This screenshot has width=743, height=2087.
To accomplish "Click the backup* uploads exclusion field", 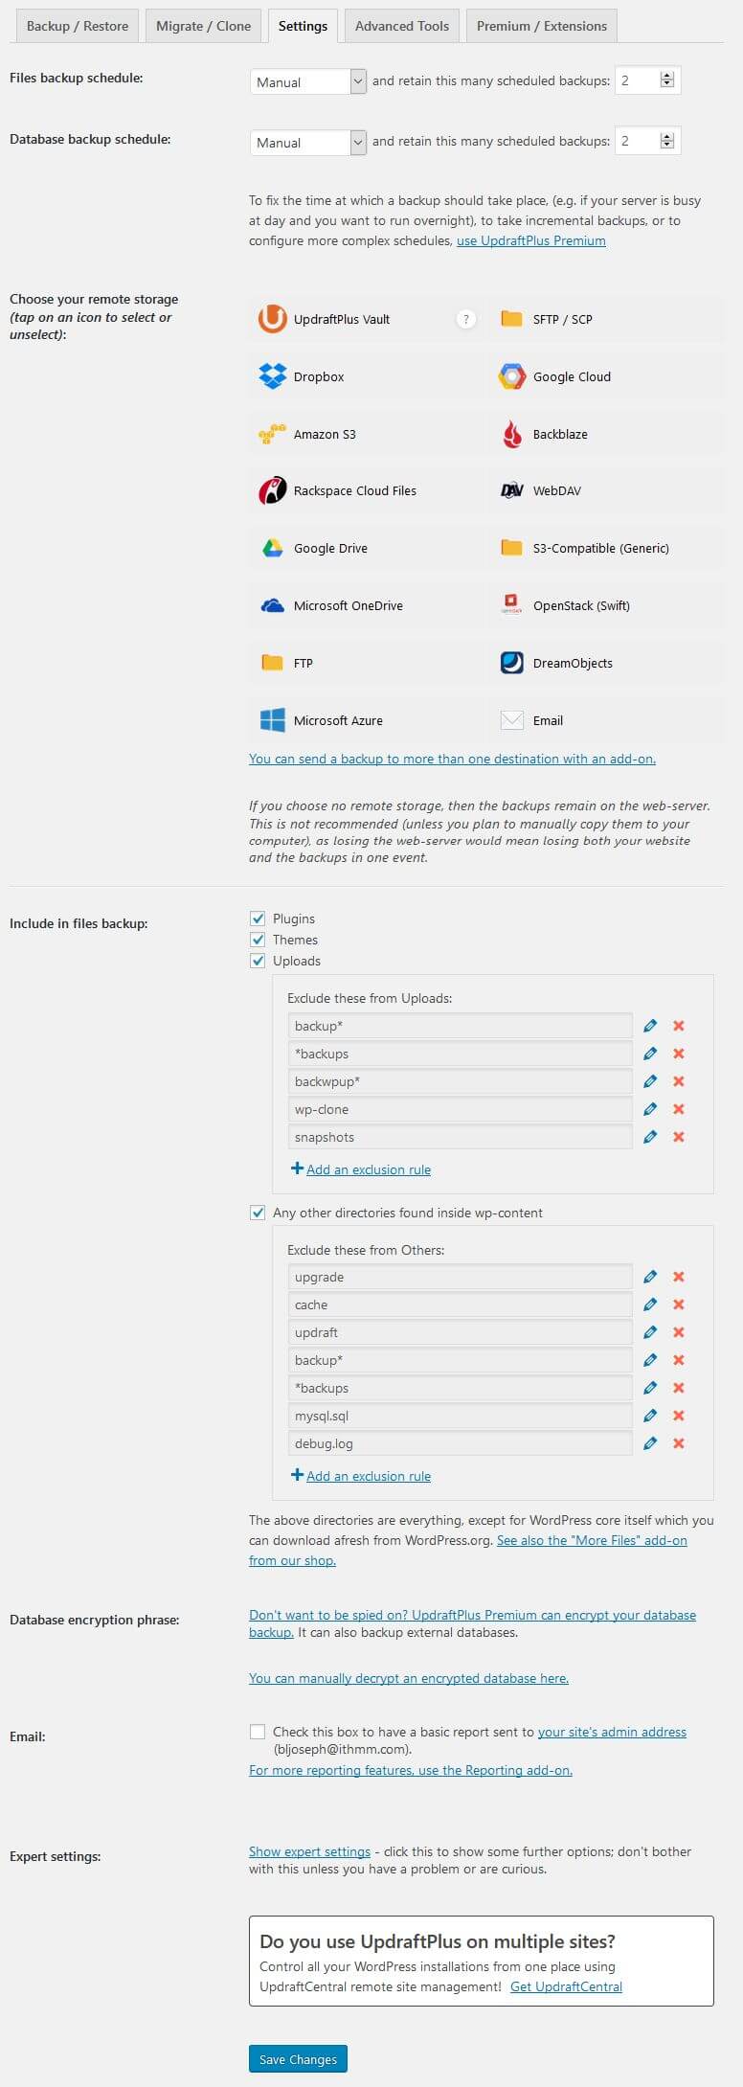I will [460, 1026].
